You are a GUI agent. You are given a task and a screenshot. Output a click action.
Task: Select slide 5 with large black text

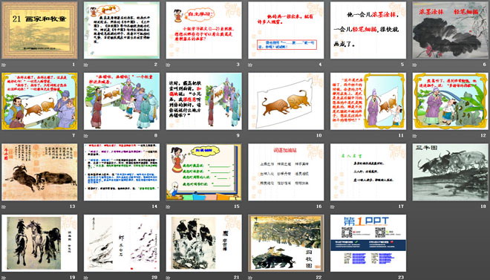(368, 30)
